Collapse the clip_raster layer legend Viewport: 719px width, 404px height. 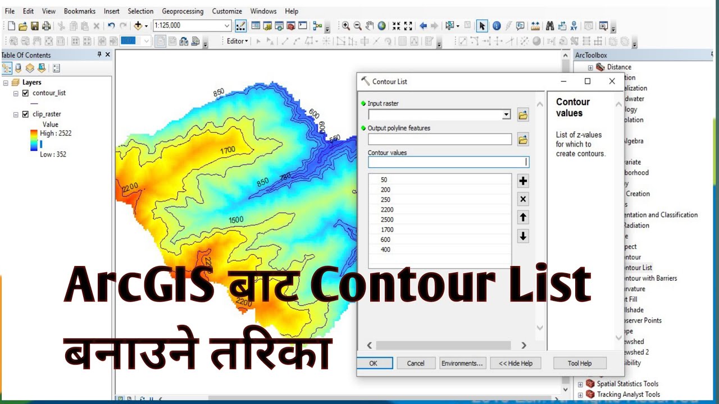tap(16, 114)
